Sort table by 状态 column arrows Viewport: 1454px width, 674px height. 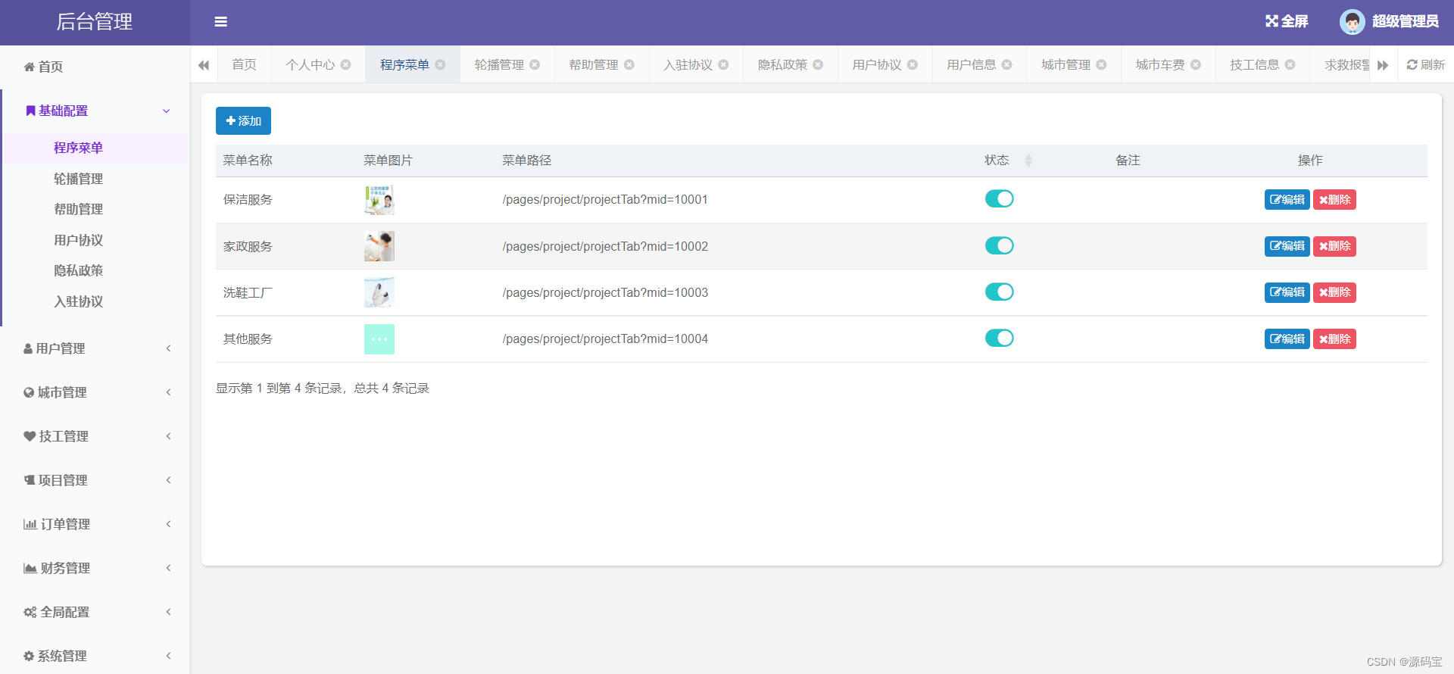(1028, 161)
